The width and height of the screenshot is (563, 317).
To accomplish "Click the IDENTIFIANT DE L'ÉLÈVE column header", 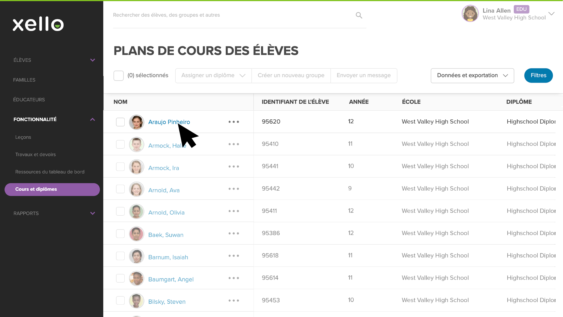I will coord(295,102).
